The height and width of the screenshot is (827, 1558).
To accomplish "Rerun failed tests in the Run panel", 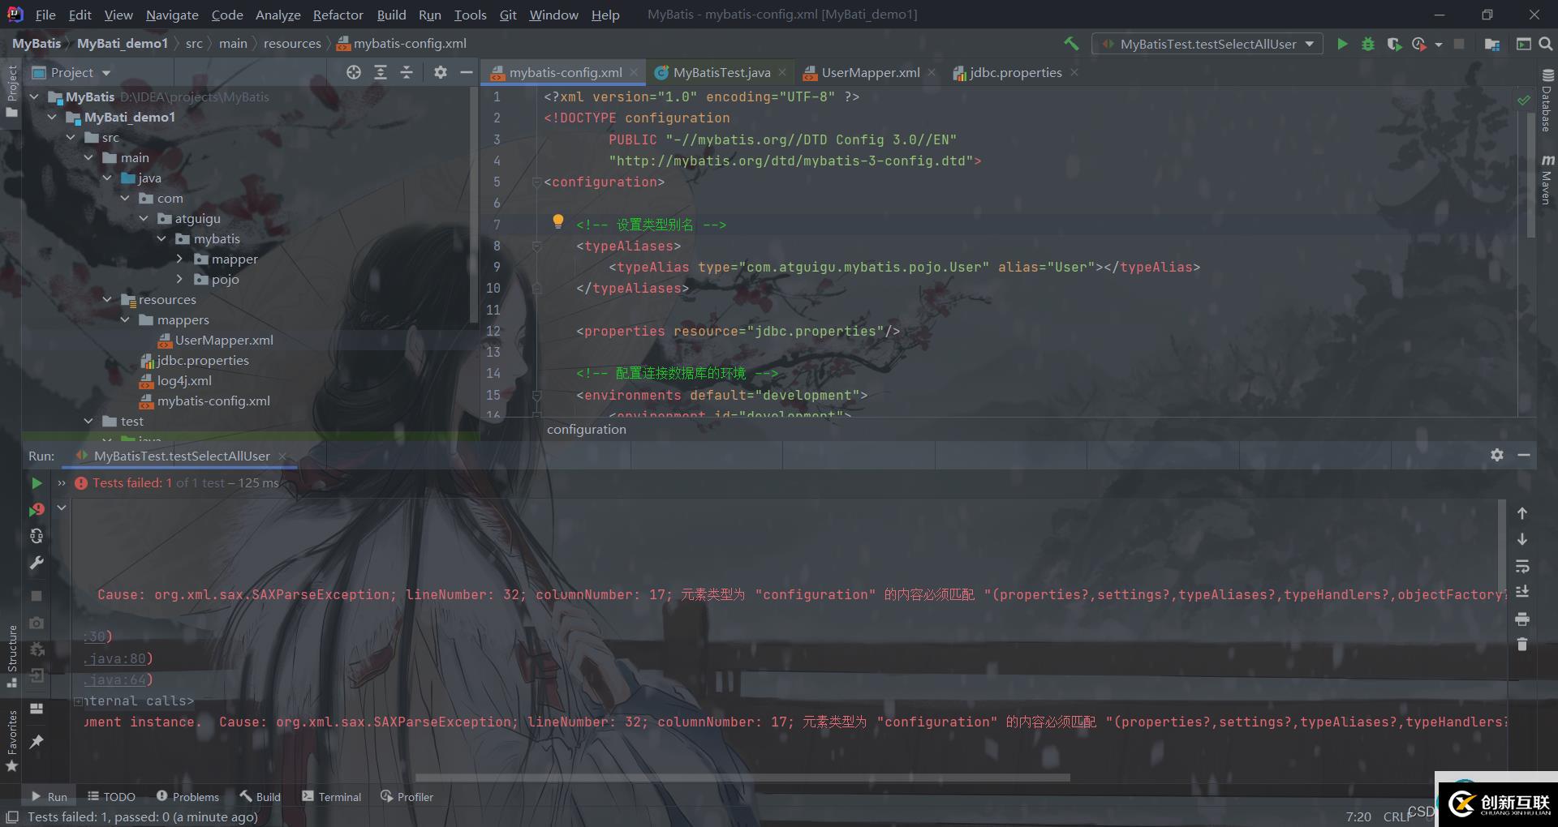I will click(37, 509).
